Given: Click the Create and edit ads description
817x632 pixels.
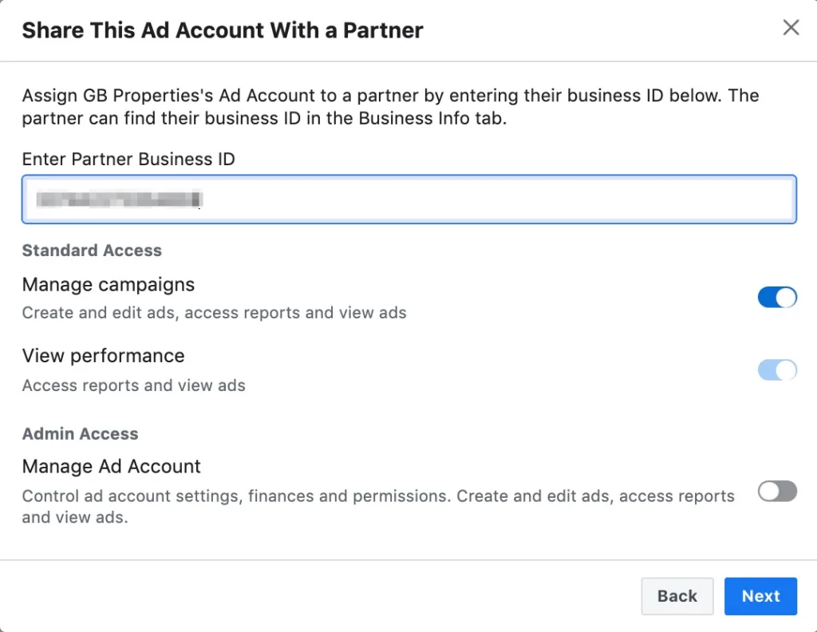Looking at the screenshot, I should (x=214, y=313).
